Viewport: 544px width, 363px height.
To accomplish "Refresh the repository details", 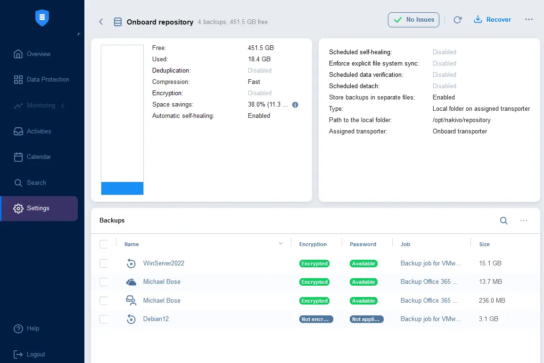I will click(457, 20).
